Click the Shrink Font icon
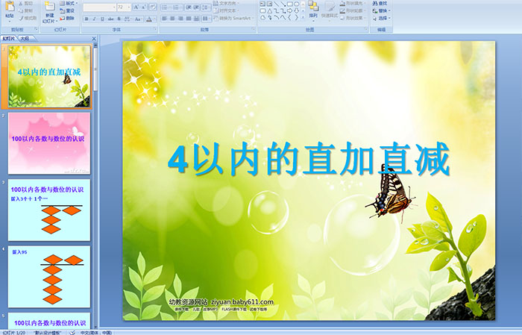 143,7
